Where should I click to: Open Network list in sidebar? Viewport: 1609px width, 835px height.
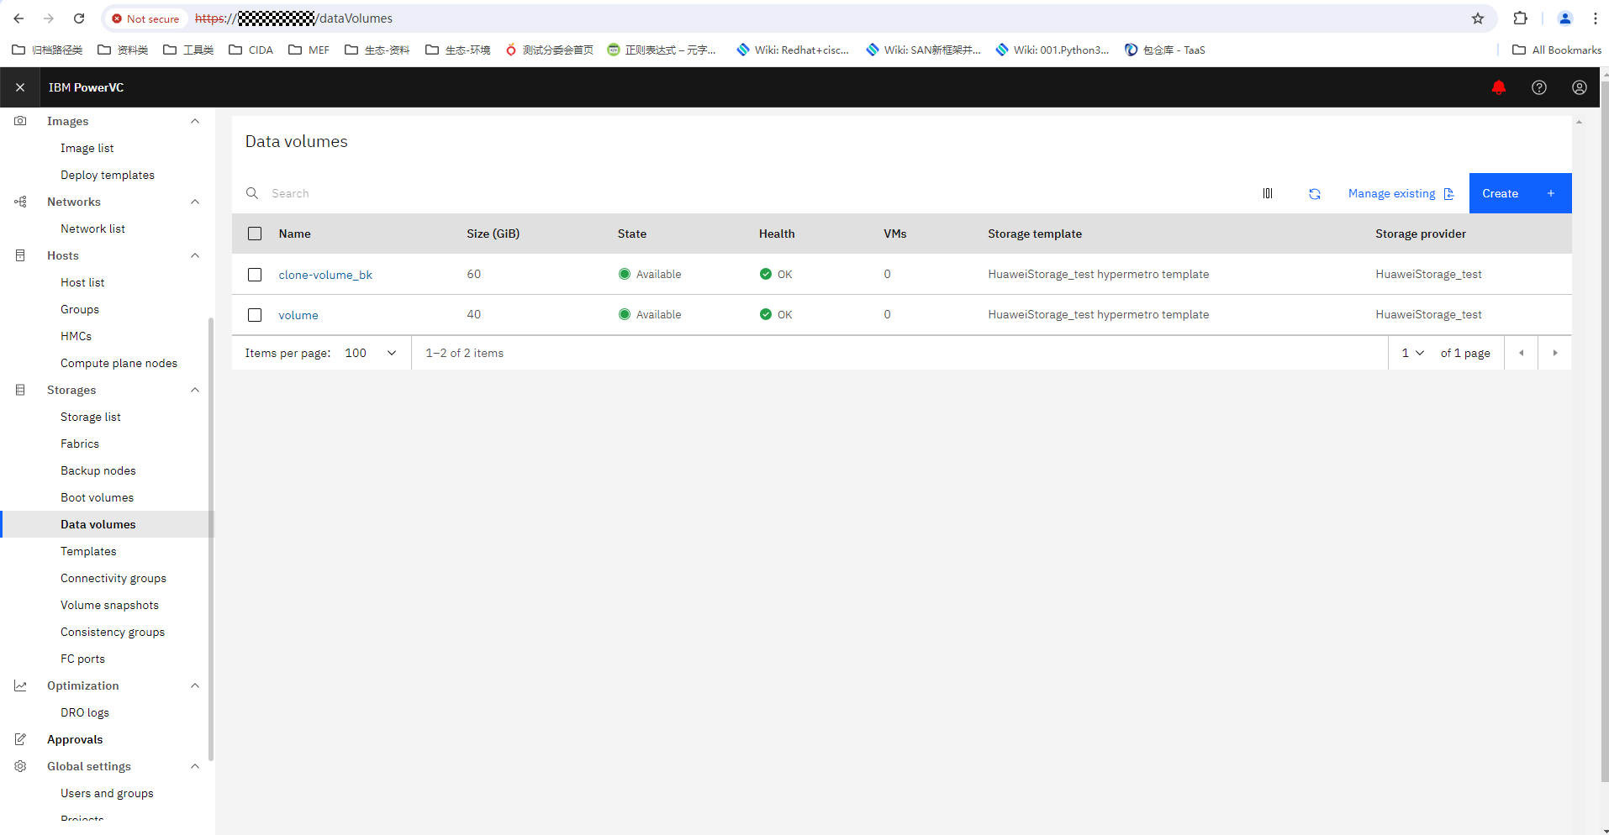pos(92,228)
